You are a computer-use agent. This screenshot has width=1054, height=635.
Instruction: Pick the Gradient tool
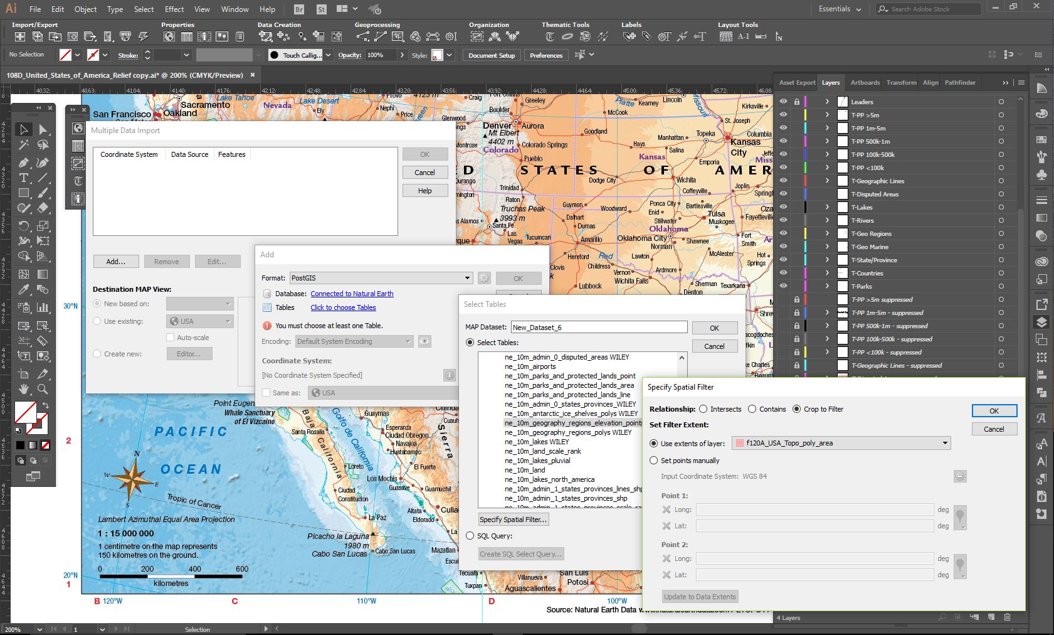(43, 274)
